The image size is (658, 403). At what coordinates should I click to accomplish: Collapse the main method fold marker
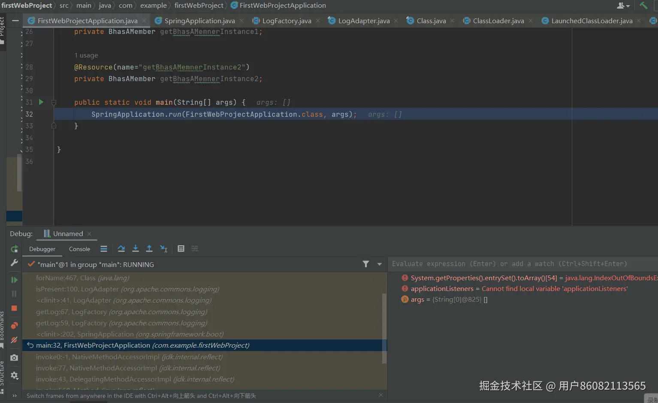tap(54, 103)
